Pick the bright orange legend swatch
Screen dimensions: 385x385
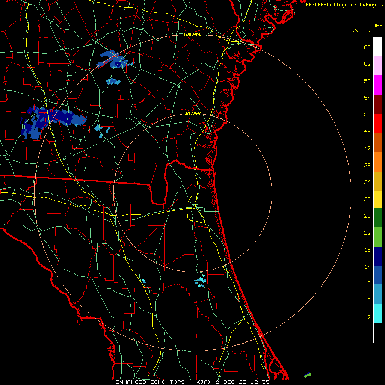[378, 162]
